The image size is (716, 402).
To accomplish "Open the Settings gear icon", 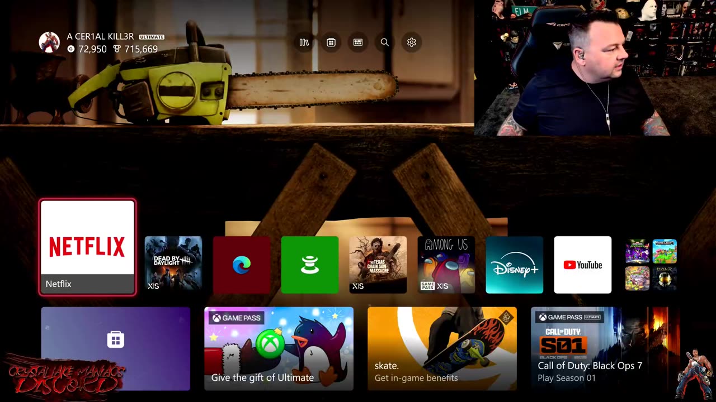I will (412, 42).
